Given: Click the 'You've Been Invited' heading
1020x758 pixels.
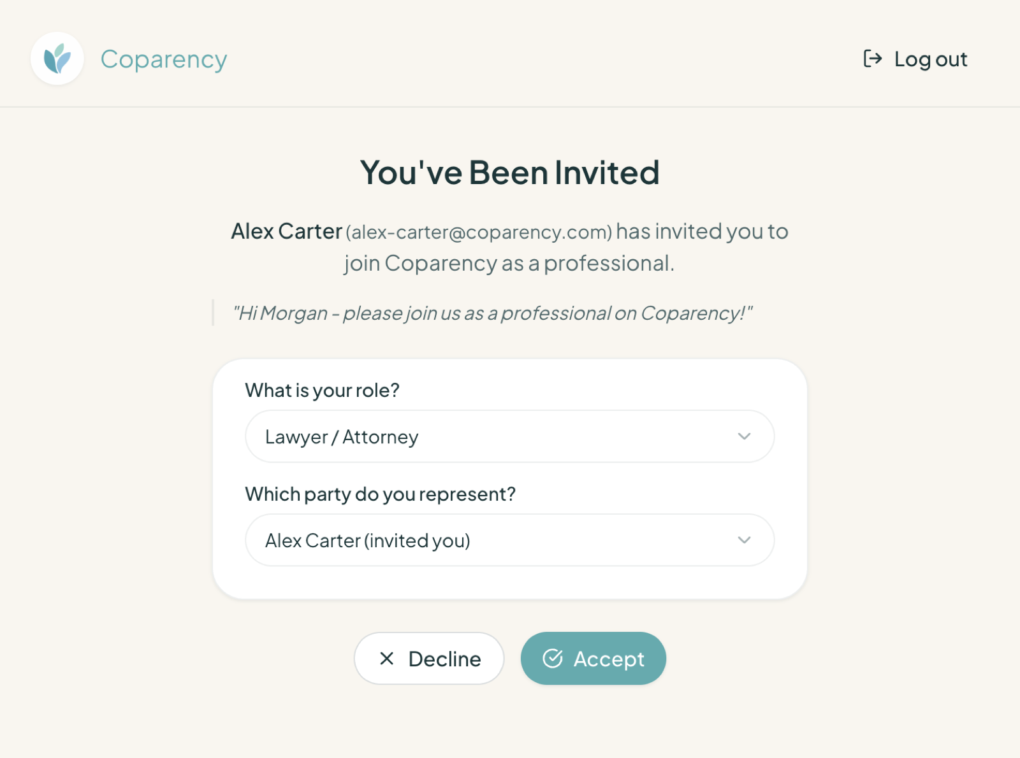Looking at the screenshot, I should (x=510, y=171).
